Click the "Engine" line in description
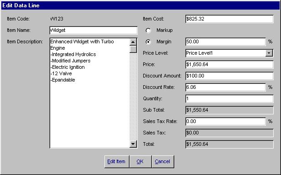 click(57, 48)
